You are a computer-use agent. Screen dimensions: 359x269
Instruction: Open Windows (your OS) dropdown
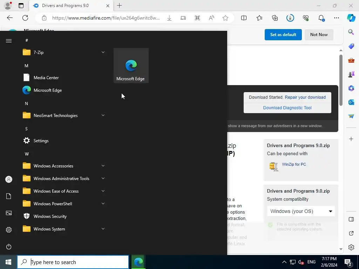tap(301, 211)
